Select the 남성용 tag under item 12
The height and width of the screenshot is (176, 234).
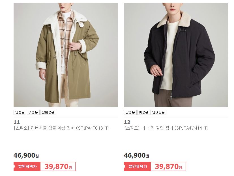point(130,112)
